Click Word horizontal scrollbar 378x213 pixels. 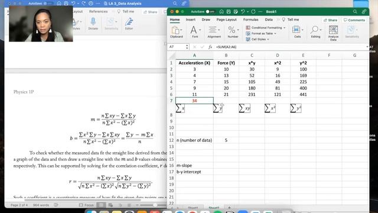83,200
